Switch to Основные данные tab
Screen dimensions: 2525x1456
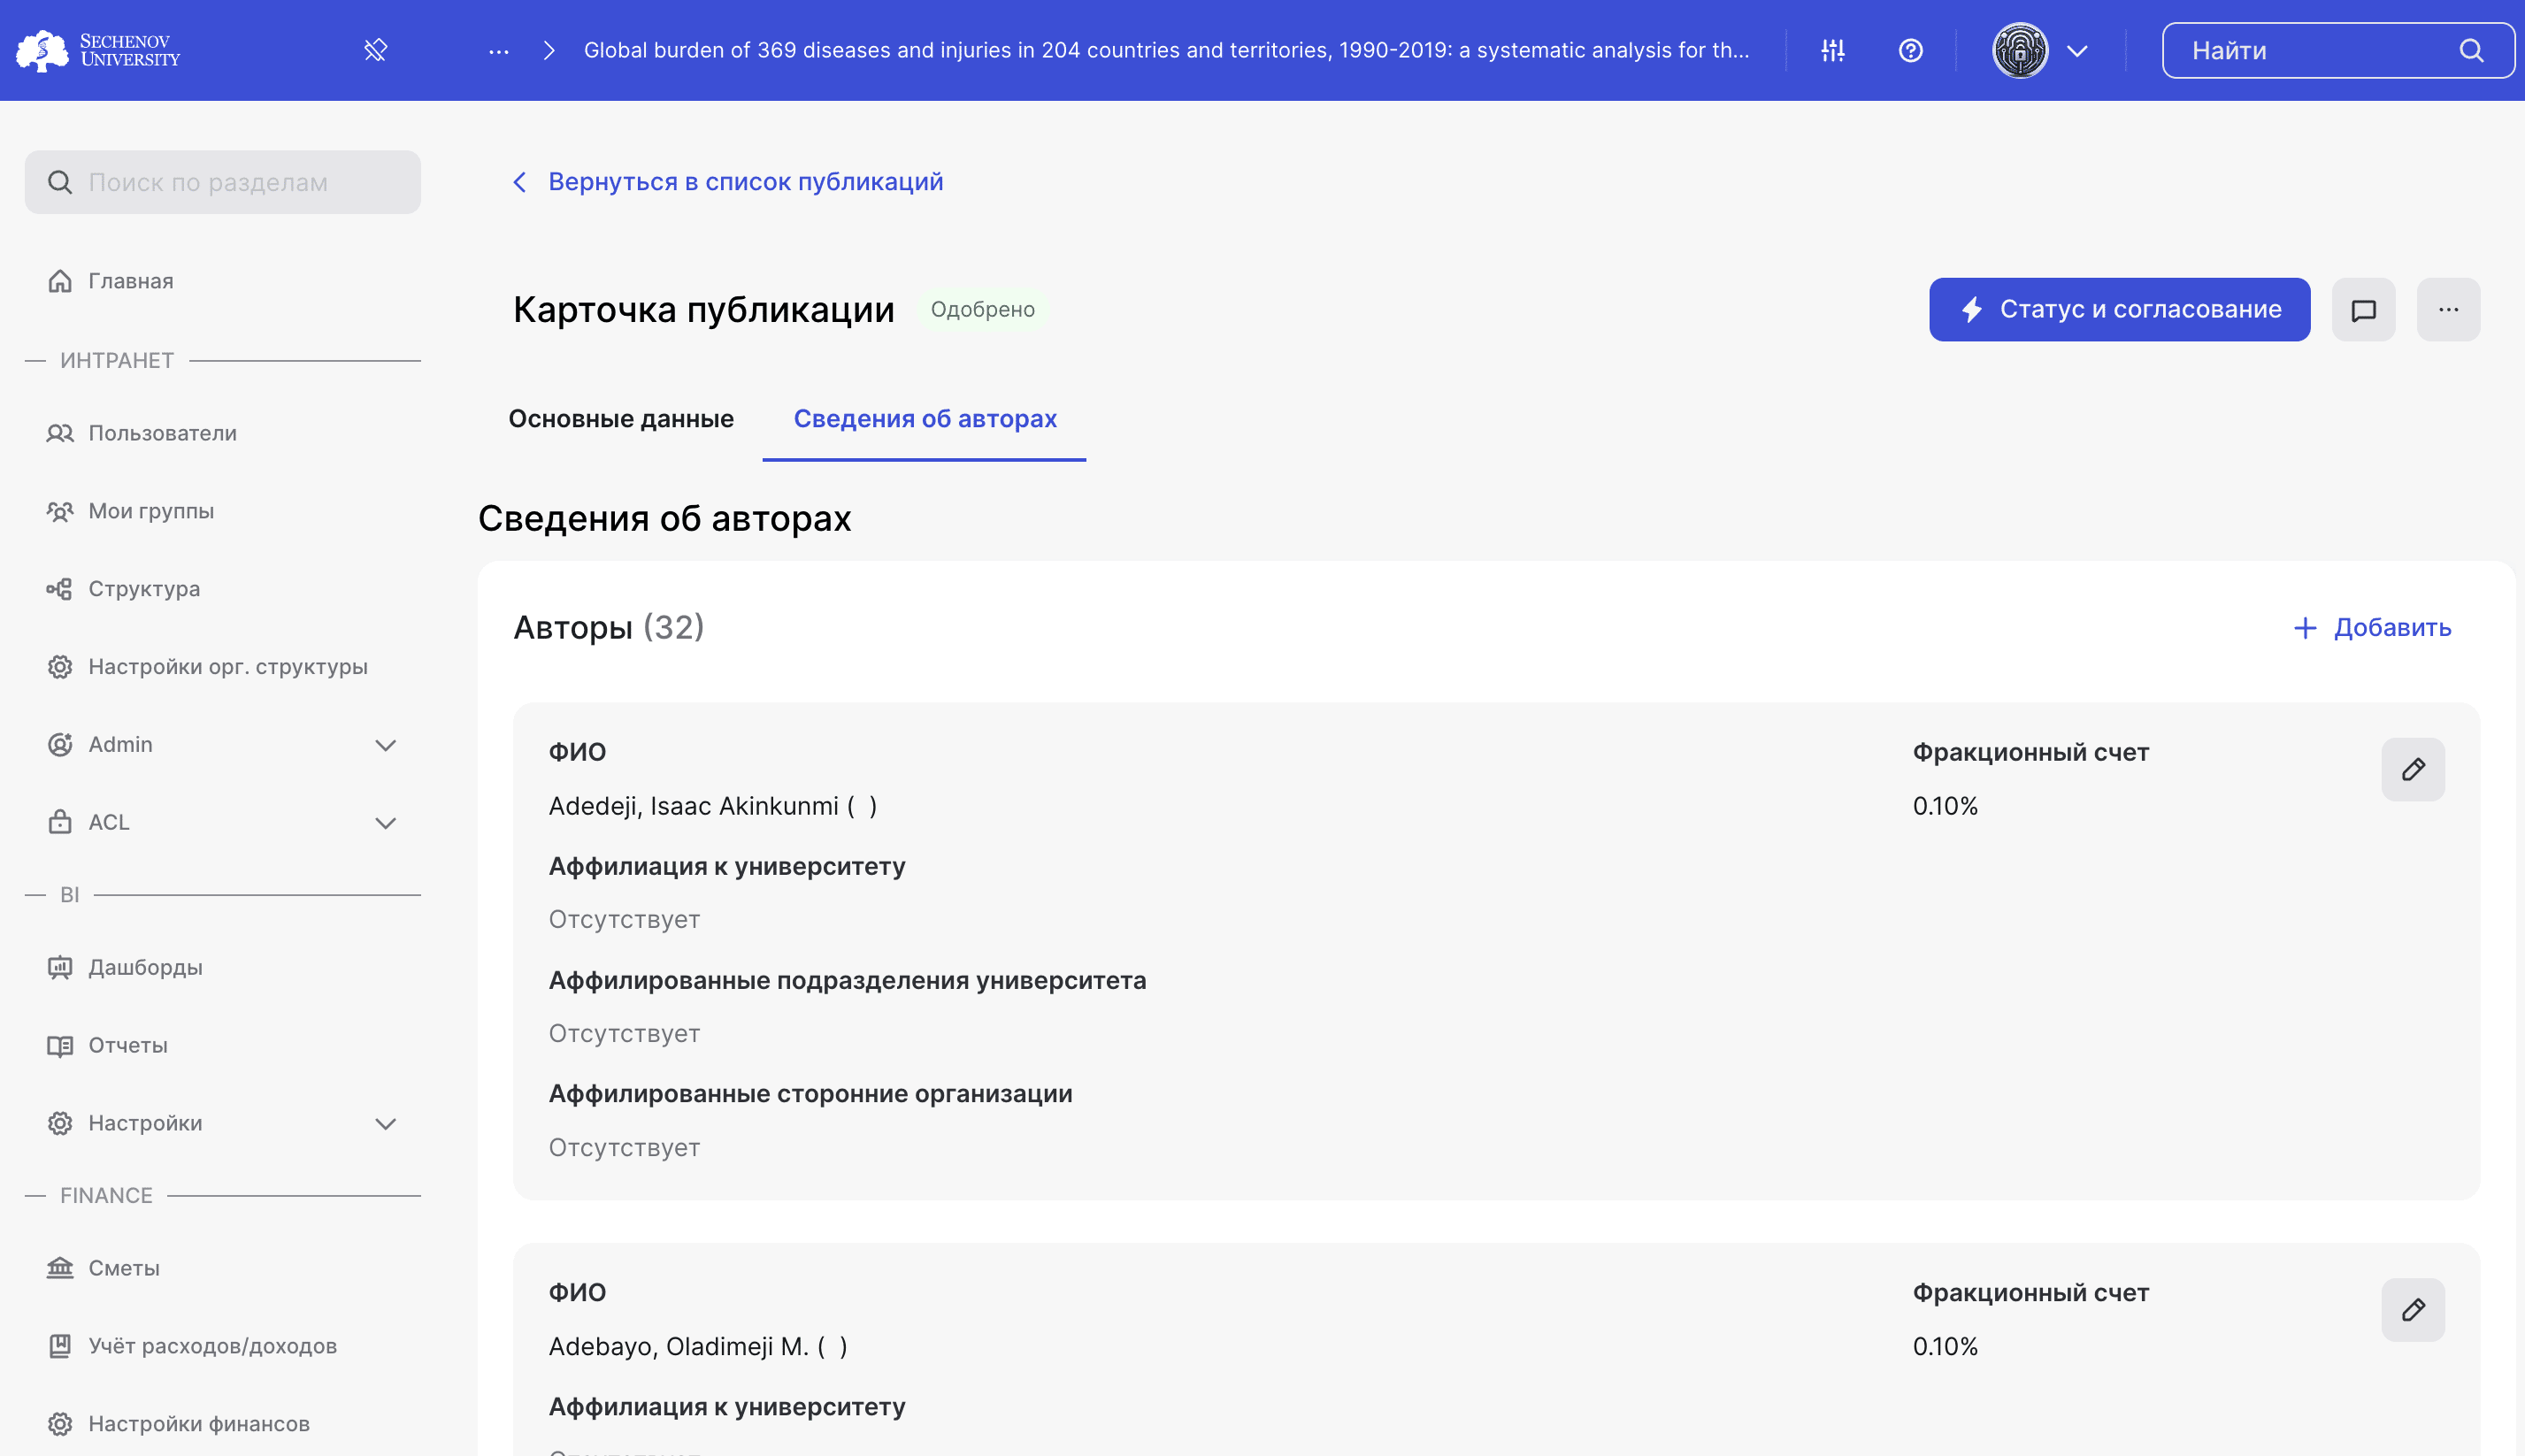coord(621,418)
